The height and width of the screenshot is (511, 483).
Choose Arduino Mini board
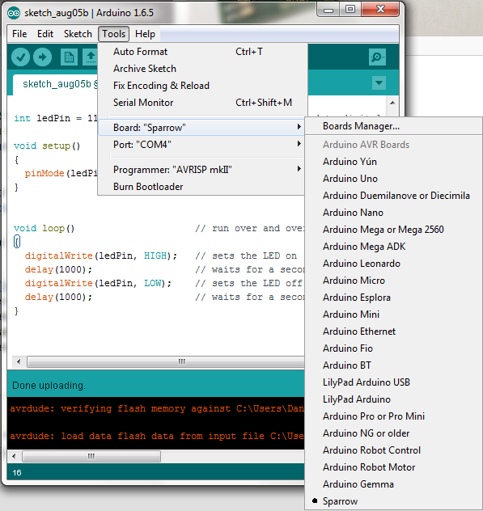(394, 315)
